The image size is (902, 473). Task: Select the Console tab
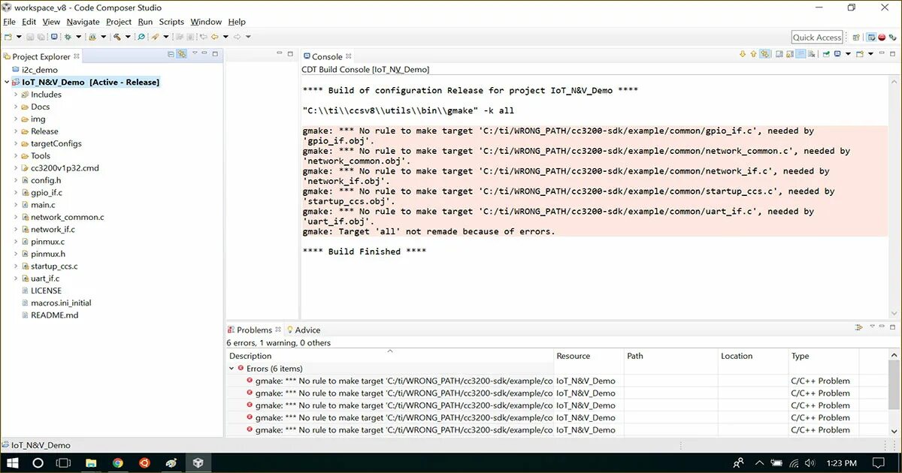[x=327, y=56]
